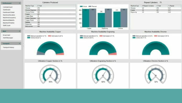Click the teal Actual bar for Copper
Viewport: 182px width, 103px height.
(86, 18)
